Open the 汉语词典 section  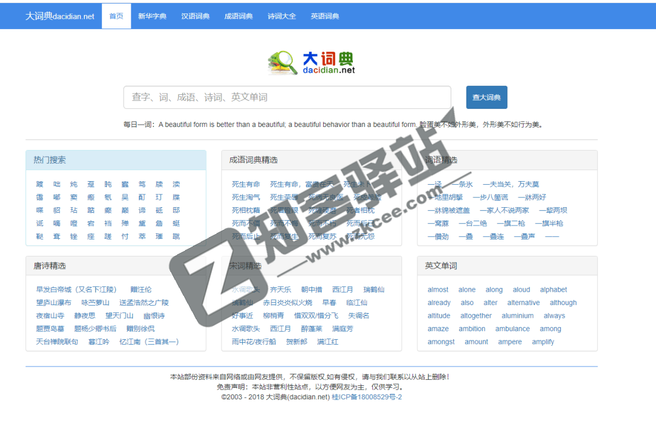[196, 16]
